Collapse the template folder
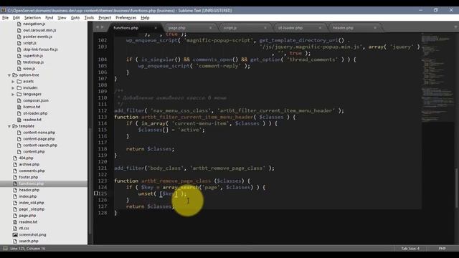Image resolution: width=459 pixels, height=258 pixels. 9,126
